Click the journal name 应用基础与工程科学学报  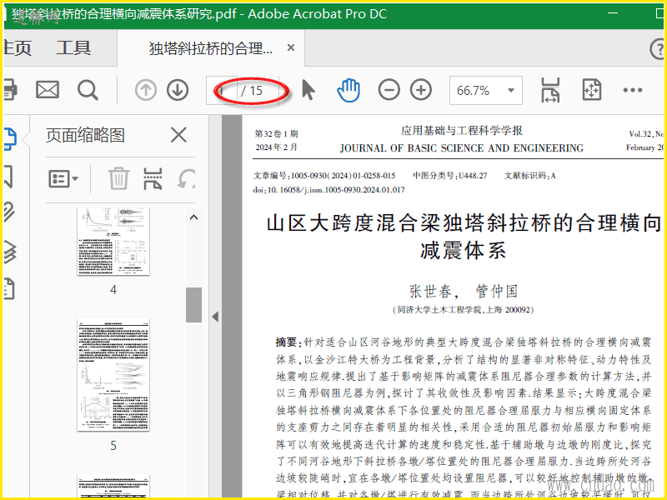tap(462, 131)
